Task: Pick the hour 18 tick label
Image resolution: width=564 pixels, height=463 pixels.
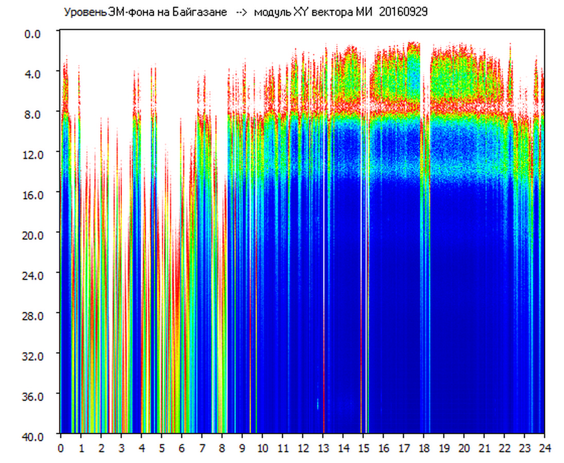Action: [424, 448]
